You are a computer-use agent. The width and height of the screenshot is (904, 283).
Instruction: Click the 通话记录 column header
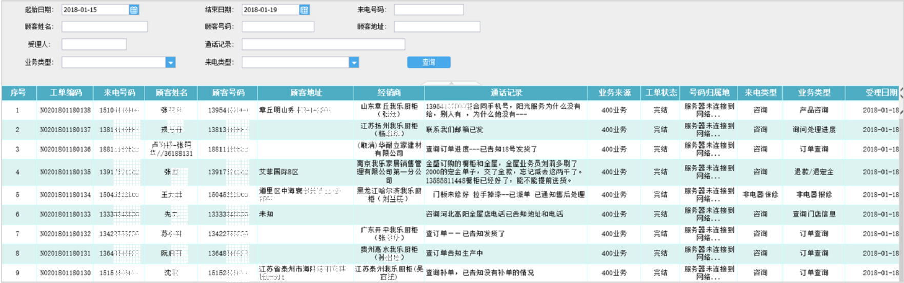[x=506, y=93]
